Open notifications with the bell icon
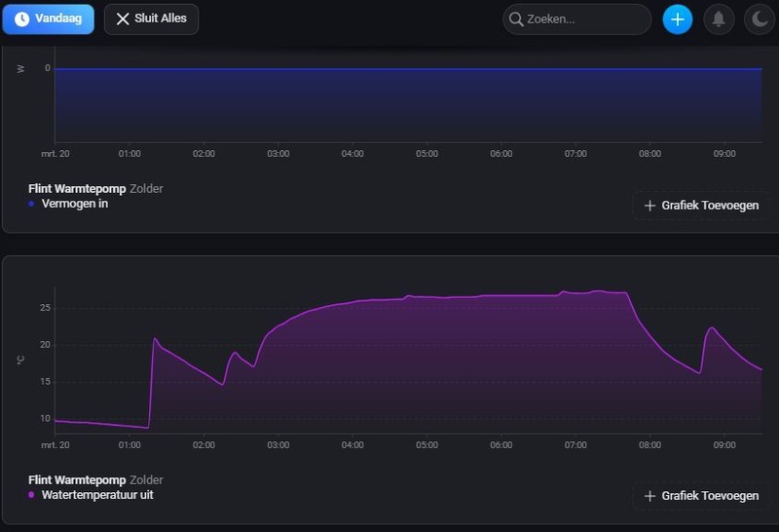The image size is (779, 532). coord(719,19)
